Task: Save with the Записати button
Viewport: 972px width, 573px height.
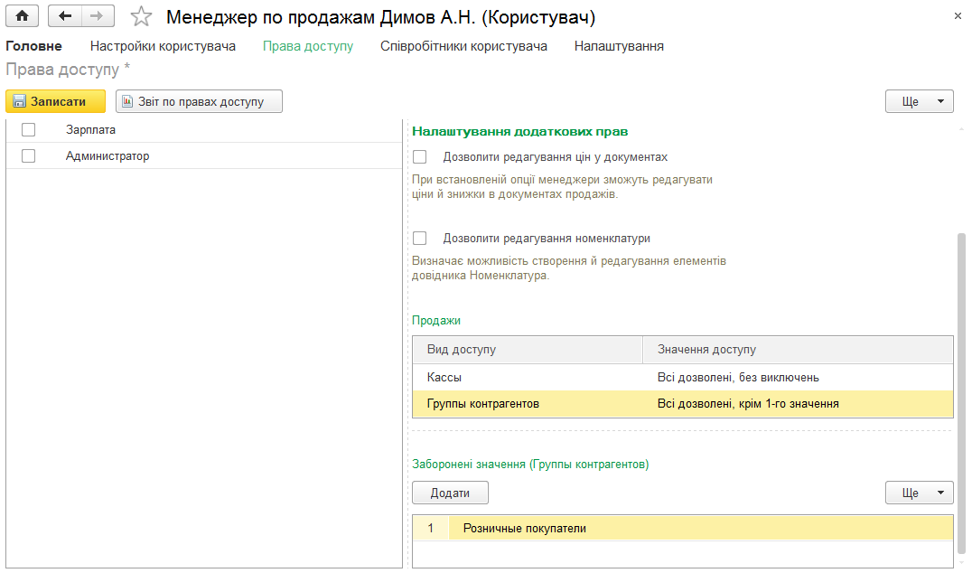Action: point(56,101)
